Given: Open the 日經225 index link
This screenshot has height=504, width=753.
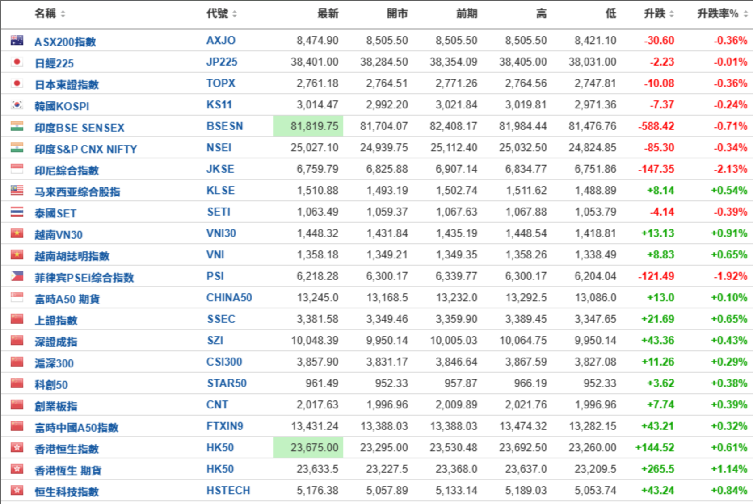Looking at the screenshot, I should point(54,63).
